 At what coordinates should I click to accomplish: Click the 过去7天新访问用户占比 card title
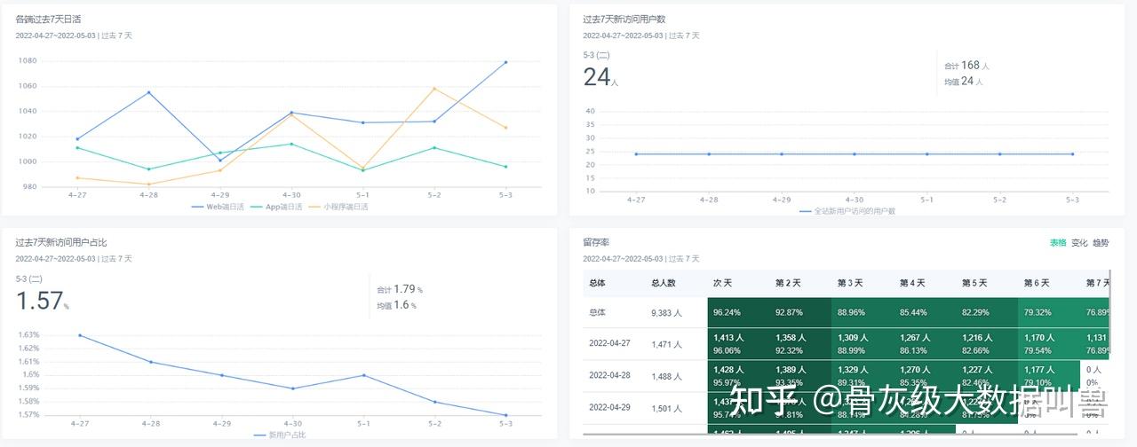click(61, 242)
